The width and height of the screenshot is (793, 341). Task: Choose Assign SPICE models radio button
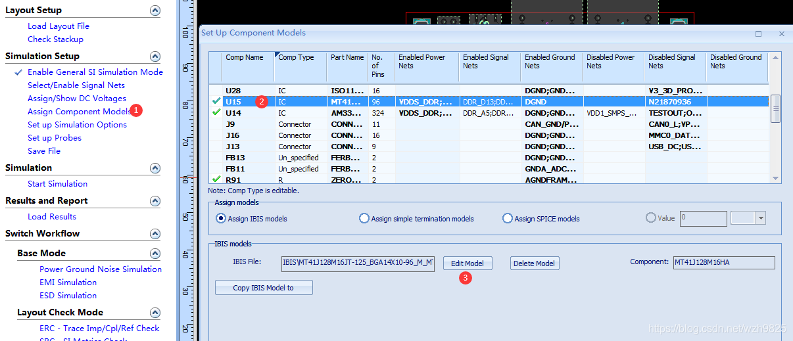pyautogui.click(x=507, y=219)
